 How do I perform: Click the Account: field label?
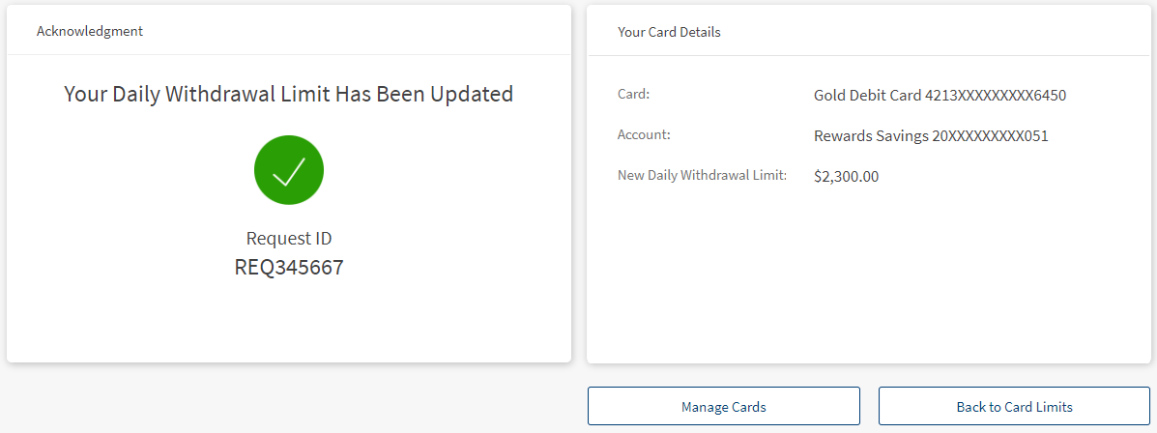click(644, 135)
